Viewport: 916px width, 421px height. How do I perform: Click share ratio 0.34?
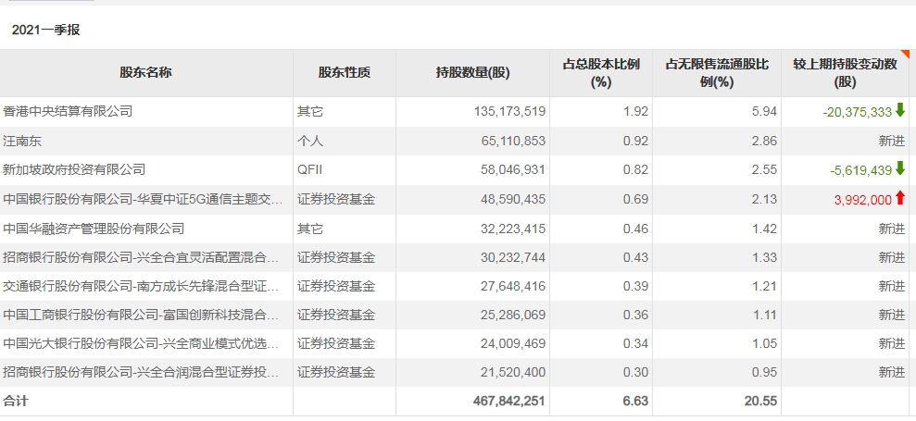coord(636,343)
